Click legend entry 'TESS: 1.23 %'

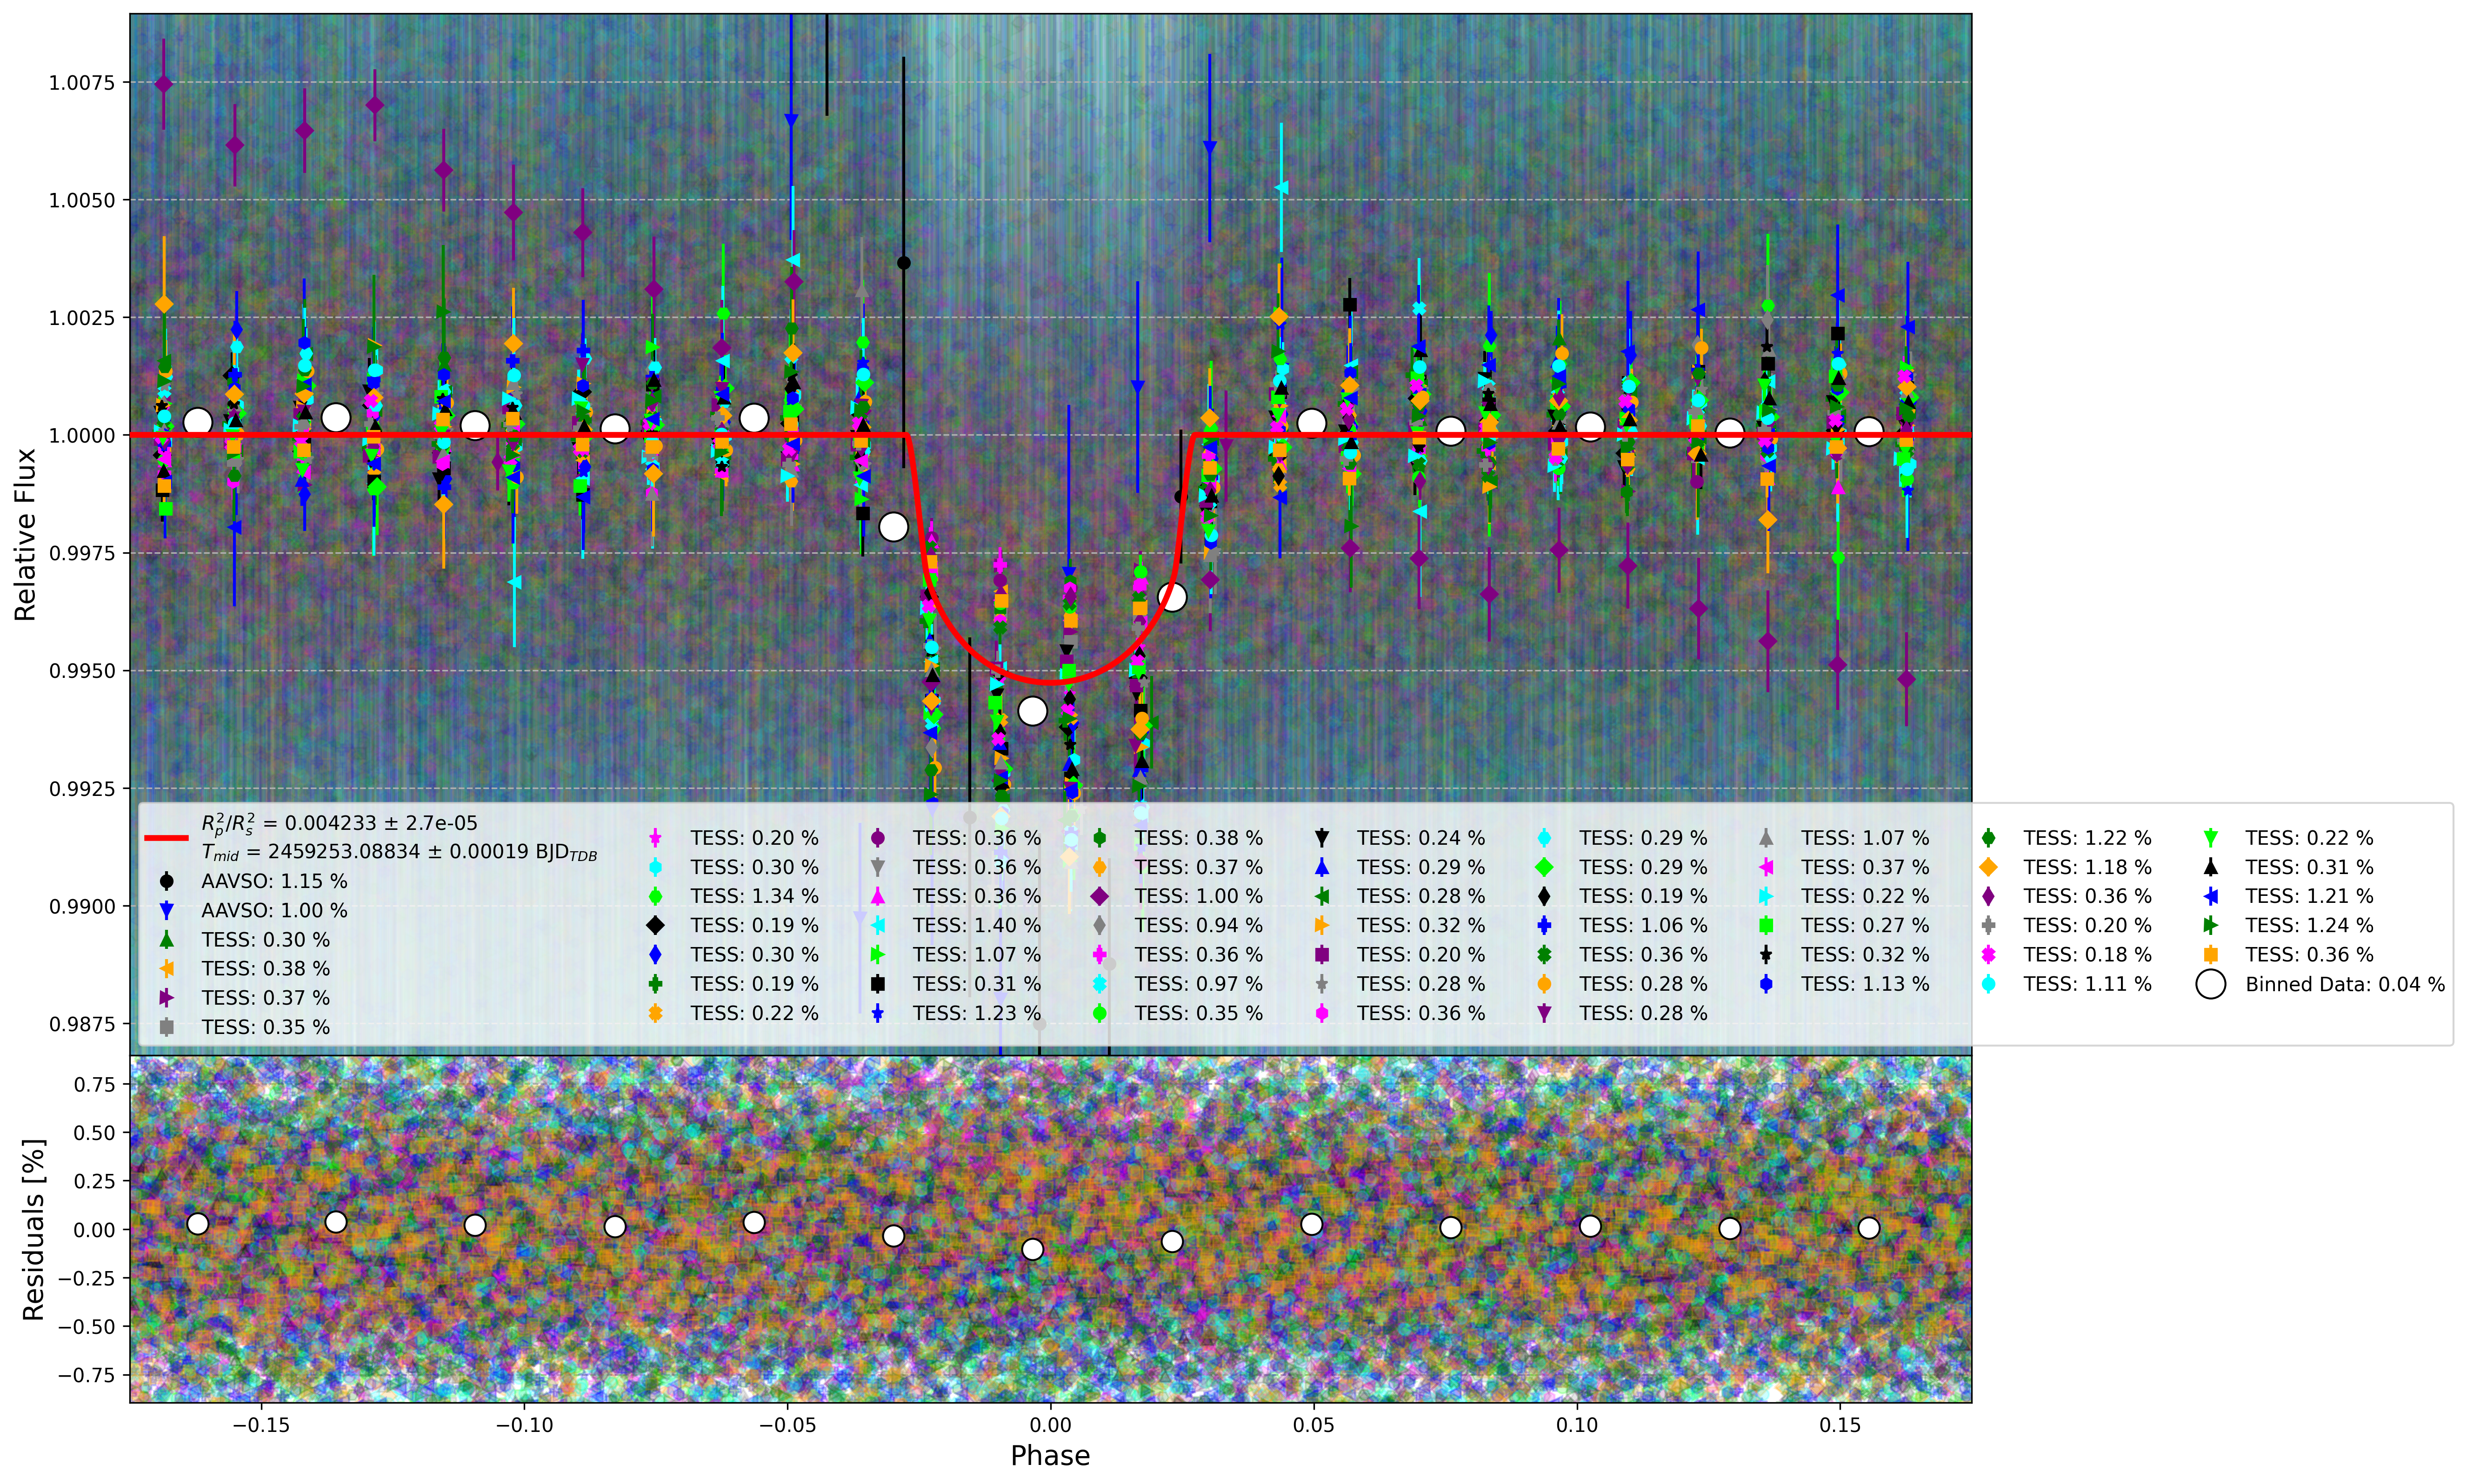pyautogui.click(x=976, y=1014)
